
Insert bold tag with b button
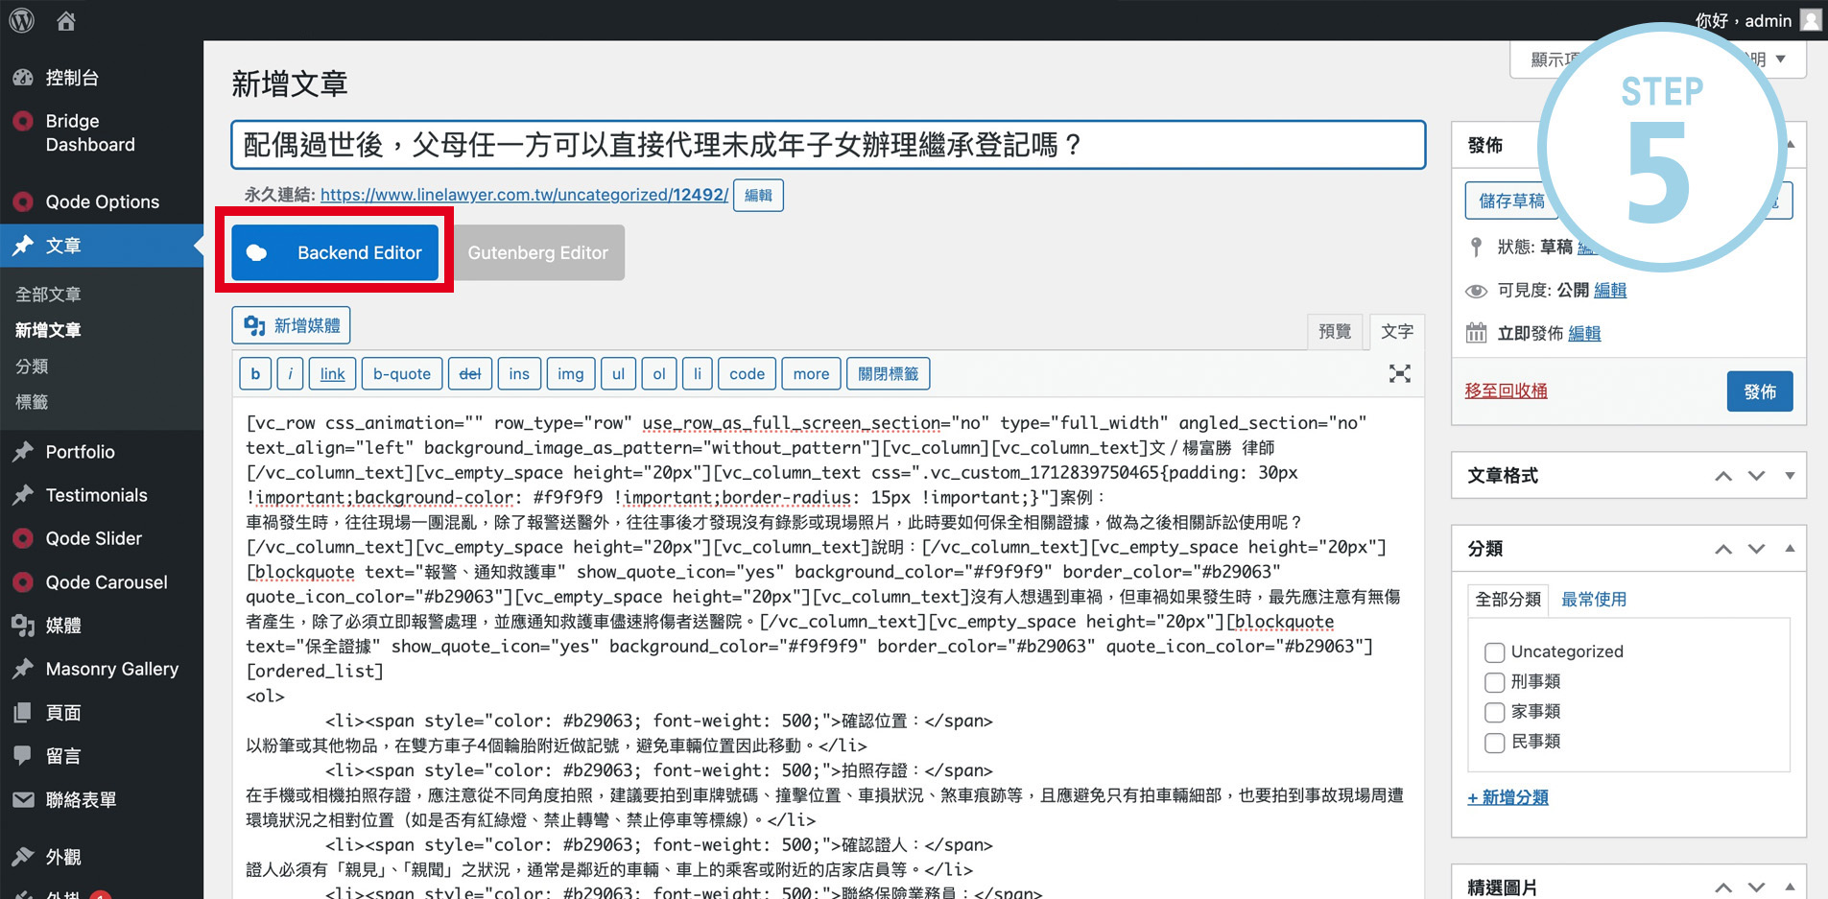255,374
